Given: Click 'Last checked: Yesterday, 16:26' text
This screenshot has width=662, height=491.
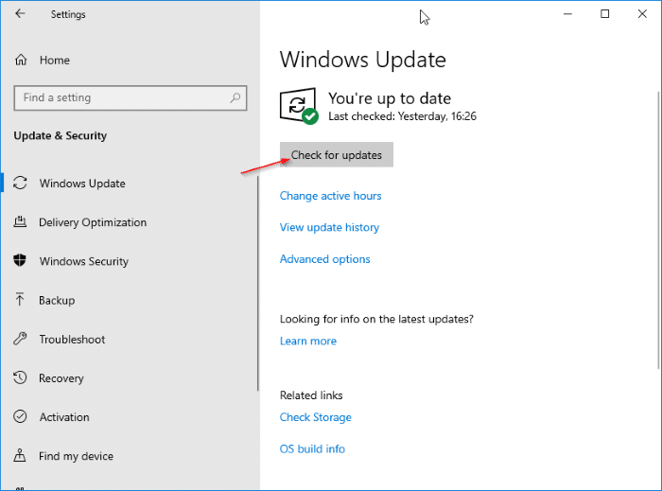Looking at the screenshot, I should [402, 116].
